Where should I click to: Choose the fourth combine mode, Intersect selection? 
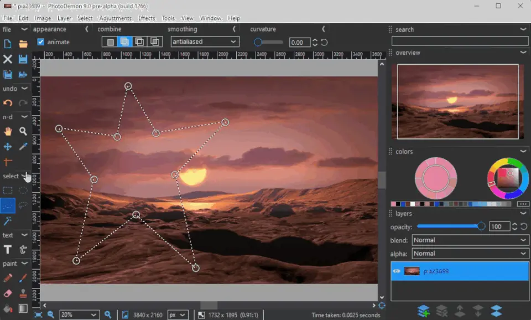point(154,42)
